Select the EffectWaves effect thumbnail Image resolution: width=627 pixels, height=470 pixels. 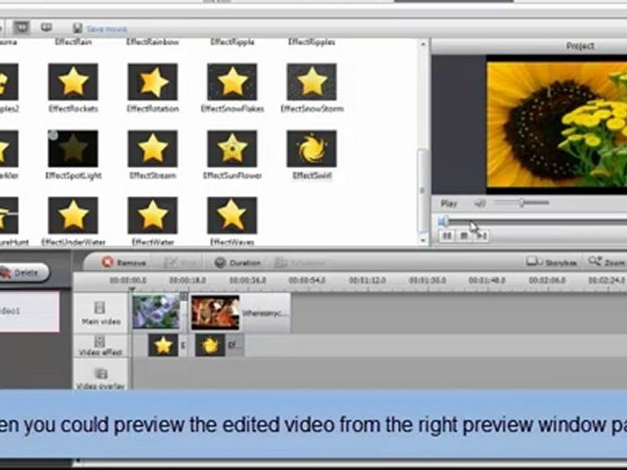[x=232, y=215]
